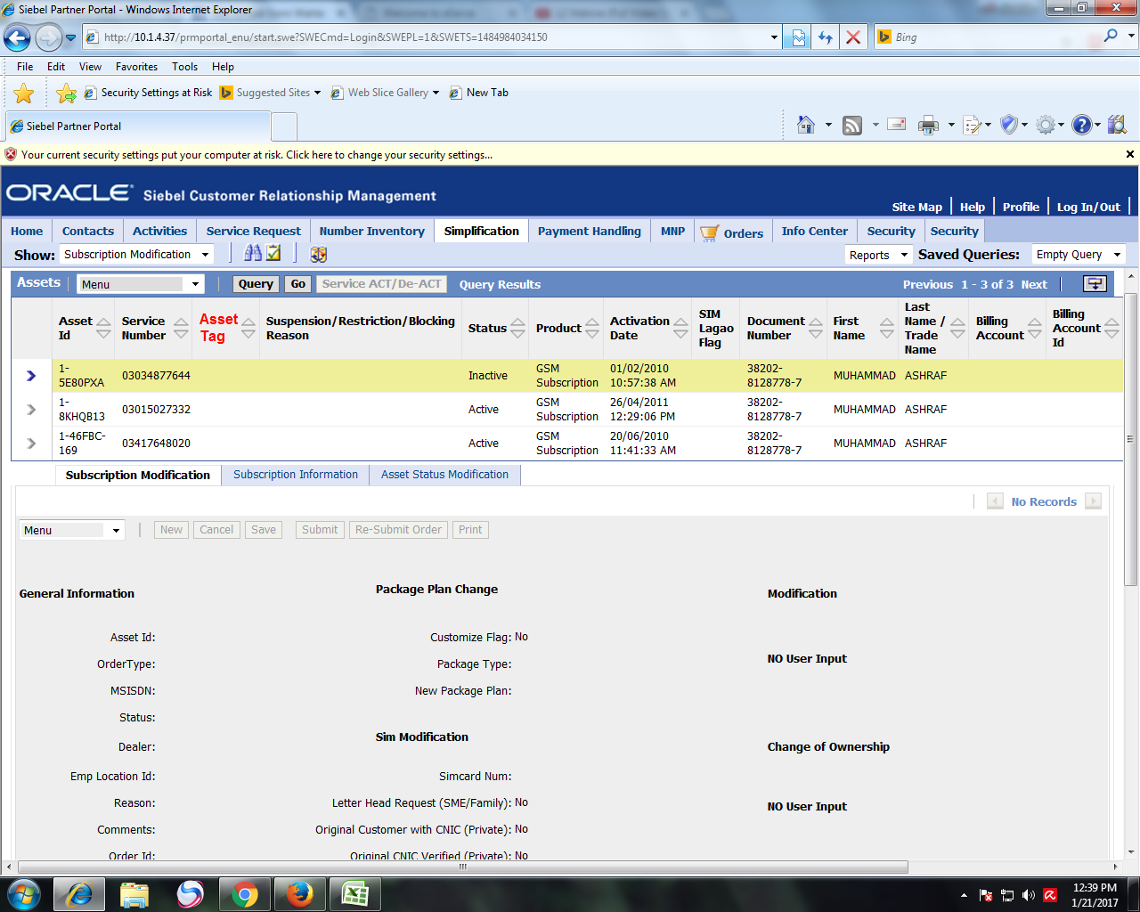Click the Print icon in IE toolbar
The height and width of the screenshot is (912, 1140).
click(x=928, y=126)
